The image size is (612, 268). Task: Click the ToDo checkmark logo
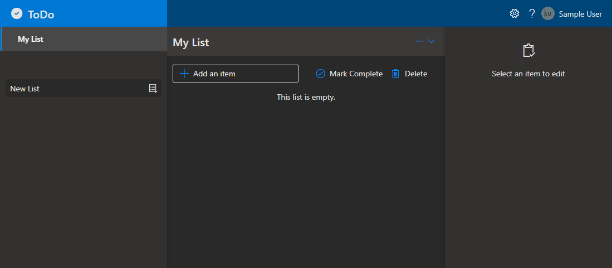[x=17, y=14]
